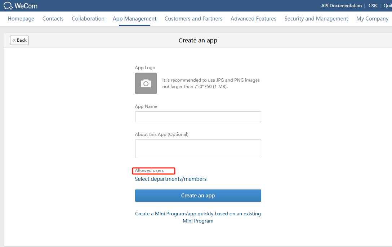The image size is (392, 247).
Task: Upload an app logo via camera icon
Action: 146,83
